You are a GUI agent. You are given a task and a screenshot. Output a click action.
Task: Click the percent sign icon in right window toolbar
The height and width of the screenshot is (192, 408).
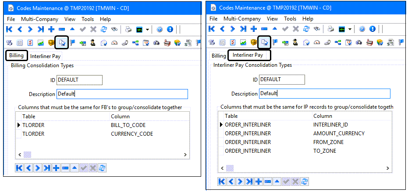point(212,42)
